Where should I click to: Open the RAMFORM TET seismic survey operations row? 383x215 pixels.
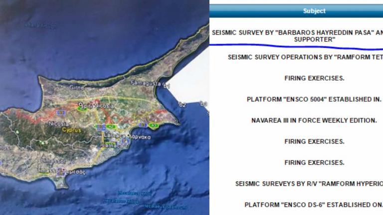tap(305, 57)
